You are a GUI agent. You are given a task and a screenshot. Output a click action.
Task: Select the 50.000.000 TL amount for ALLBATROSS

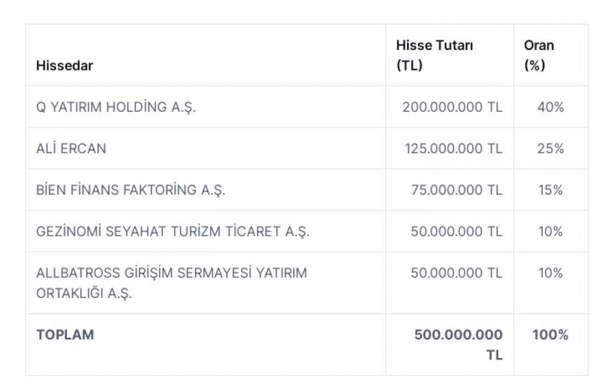tap(456, 273)
